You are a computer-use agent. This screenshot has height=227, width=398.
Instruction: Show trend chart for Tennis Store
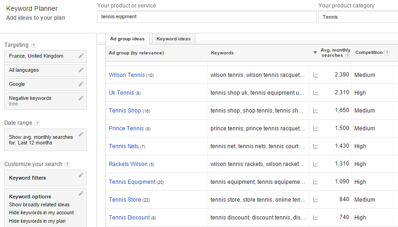pyautogui.click(x=315, y=200)
